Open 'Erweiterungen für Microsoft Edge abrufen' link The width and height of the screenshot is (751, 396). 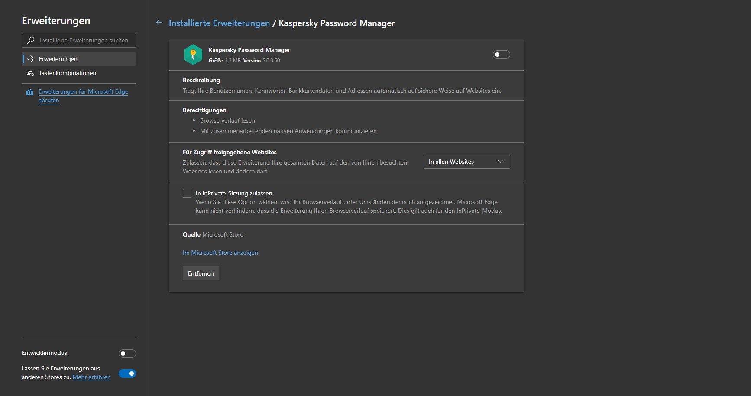[83, 92]
